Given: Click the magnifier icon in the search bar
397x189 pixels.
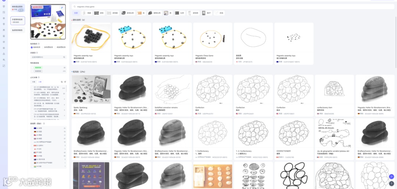Looking at the screenshot, I should (x=74, y=7).
